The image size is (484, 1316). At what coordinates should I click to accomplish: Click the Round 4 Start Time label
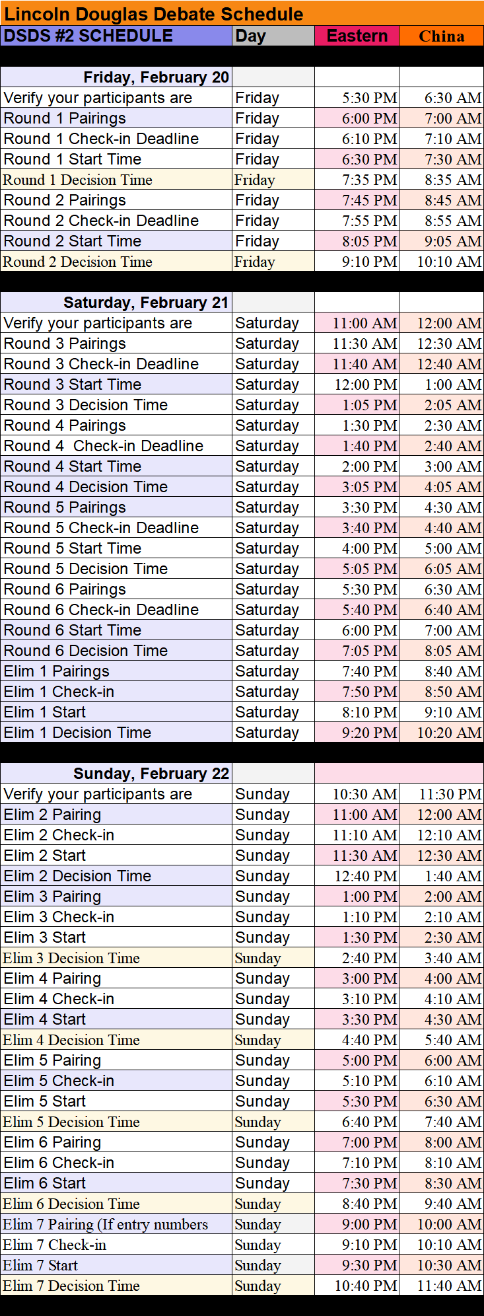click(73, 466)
